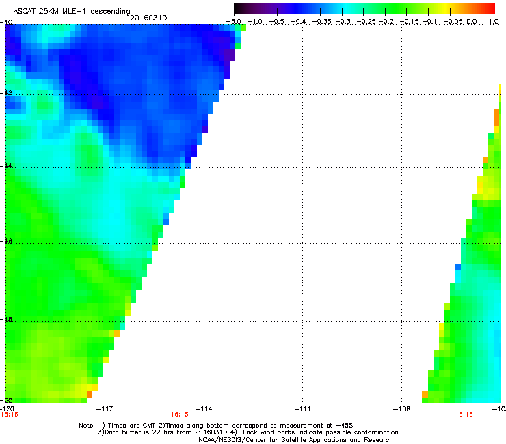Click the longitude axis label -111

(x=302, y=409)
